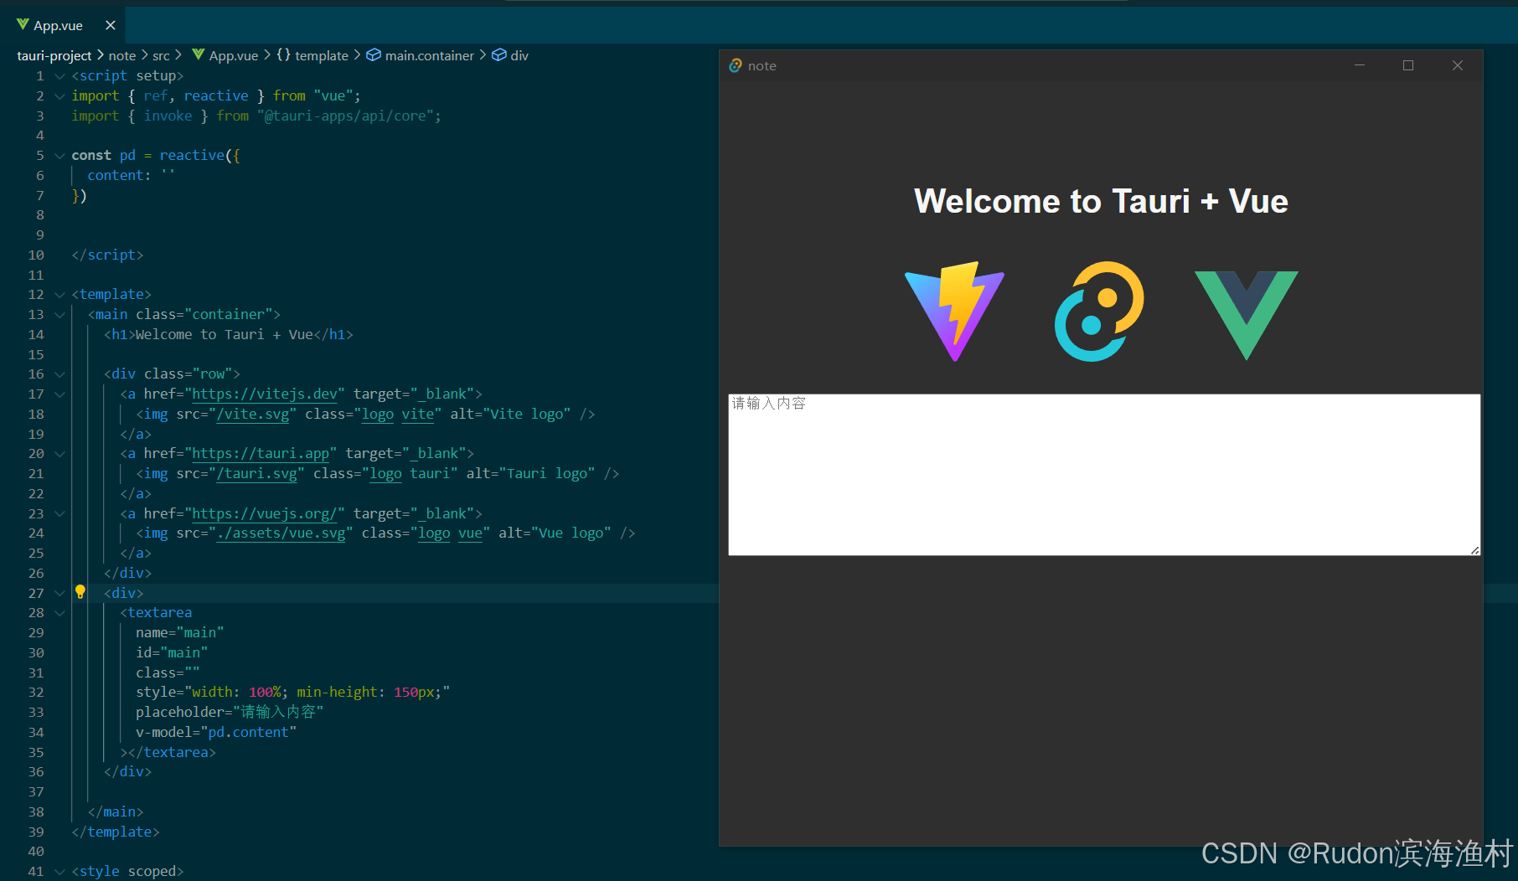Screen dimensions: 1518x881
Task: Open the App.vue breadcrumb segment
Action: [234, 55]
